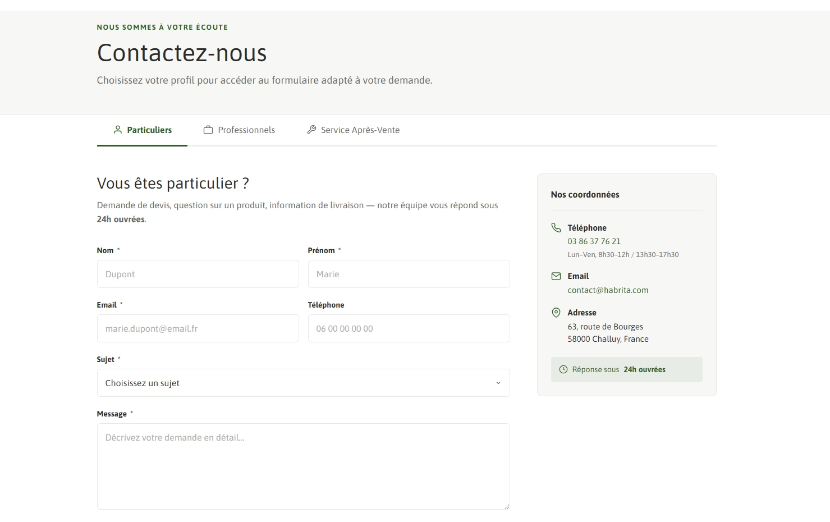Screen dimensions: 830x522
Task: Click the clock icon in Réponse sous badge
Action: coord(563,369)
